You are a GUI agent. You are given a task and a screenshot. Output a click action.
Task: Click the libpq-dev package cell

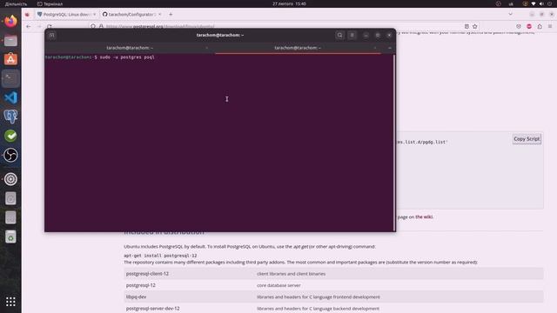136,296
